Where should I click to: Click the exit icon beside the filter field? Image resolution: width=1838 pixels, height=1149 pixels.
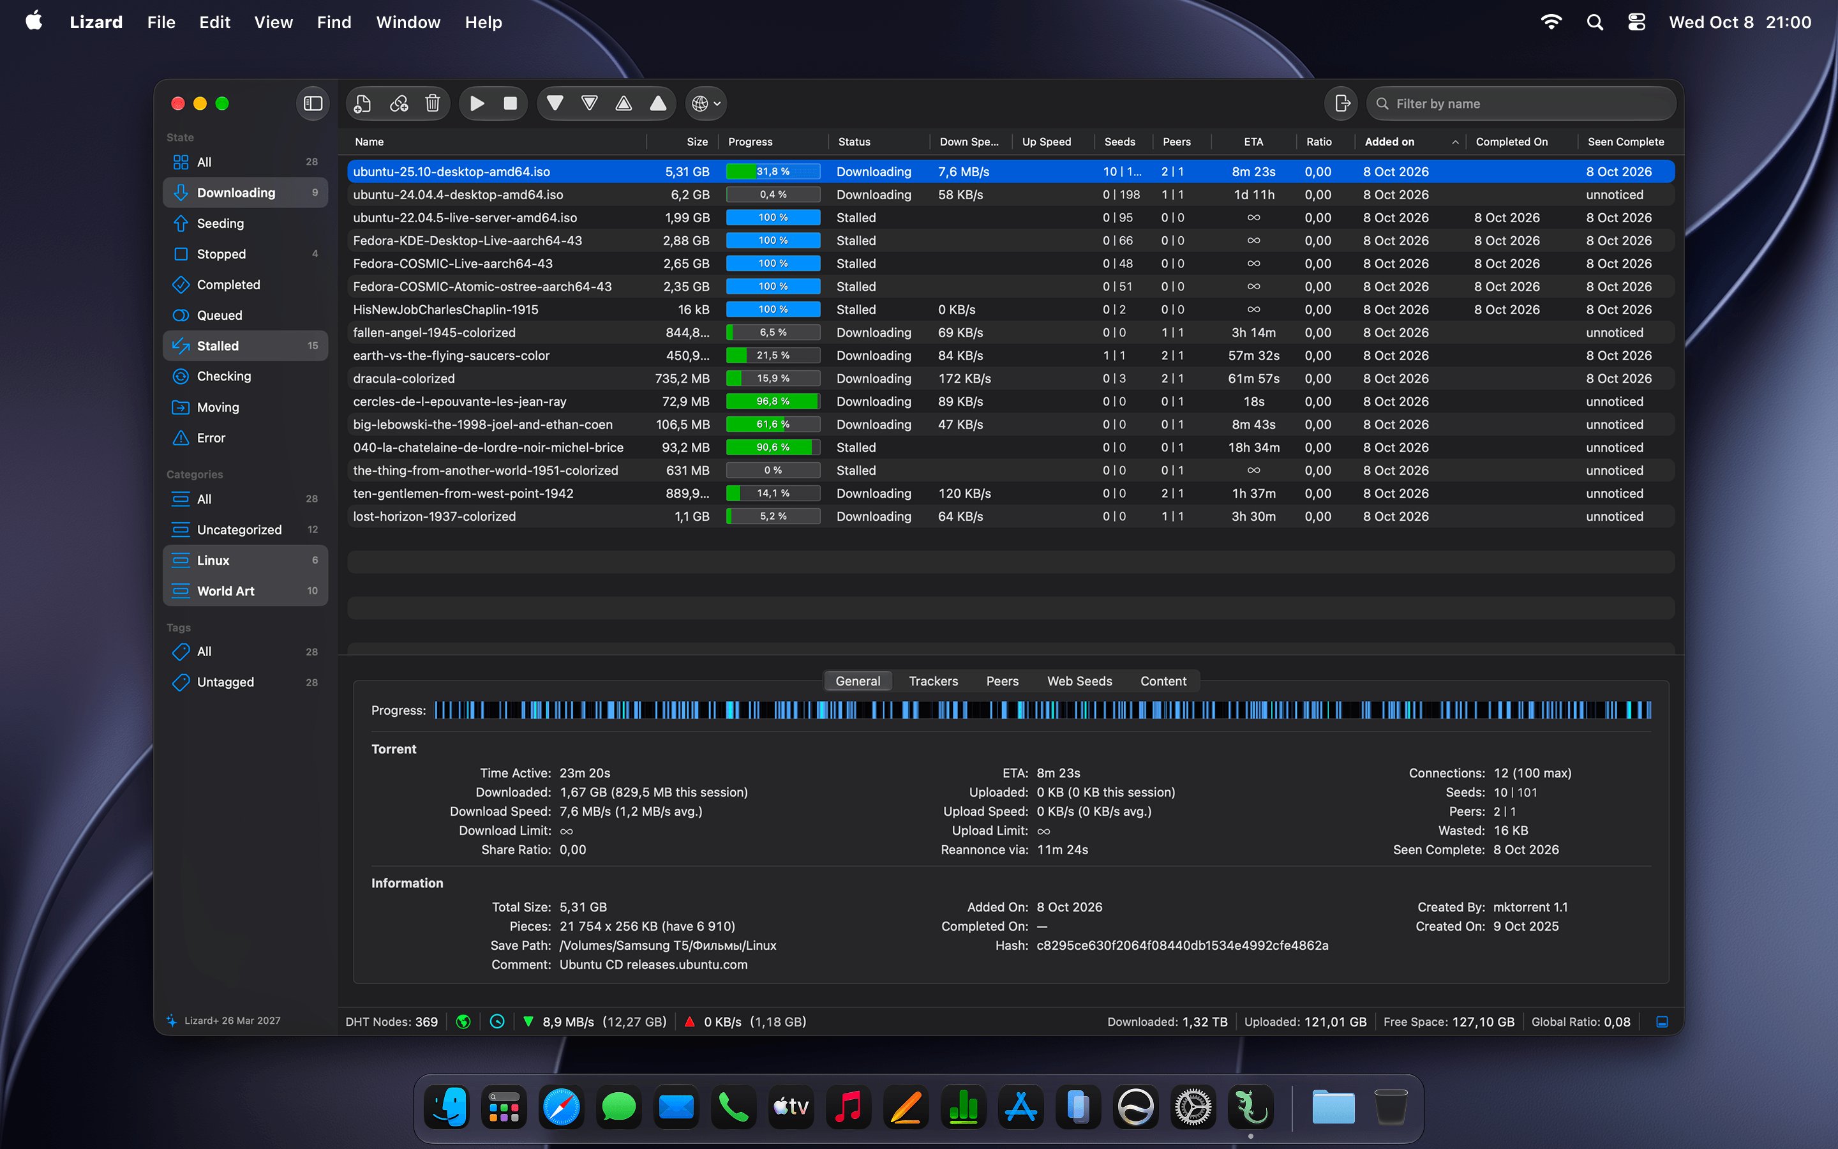pyautogui.click(x=1342, y=103)
